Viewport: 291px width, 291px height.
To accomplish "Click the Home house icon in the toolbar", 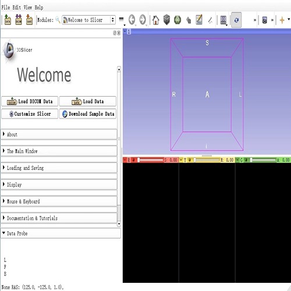I will click(x=155, y=20).
